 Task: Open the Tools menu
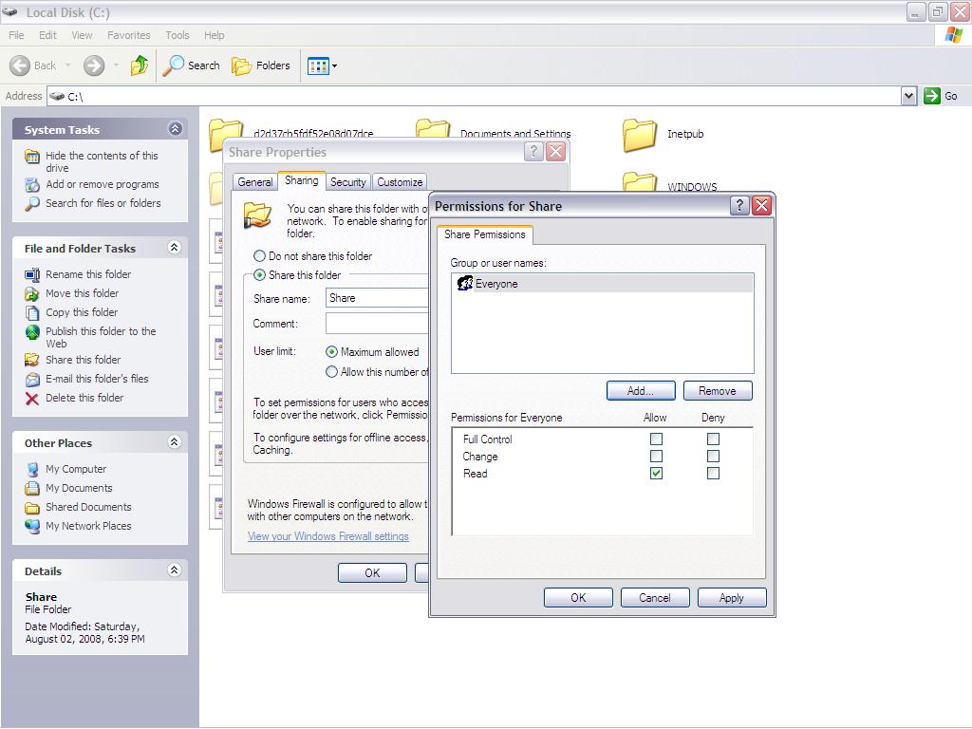[x=178, y=35]
